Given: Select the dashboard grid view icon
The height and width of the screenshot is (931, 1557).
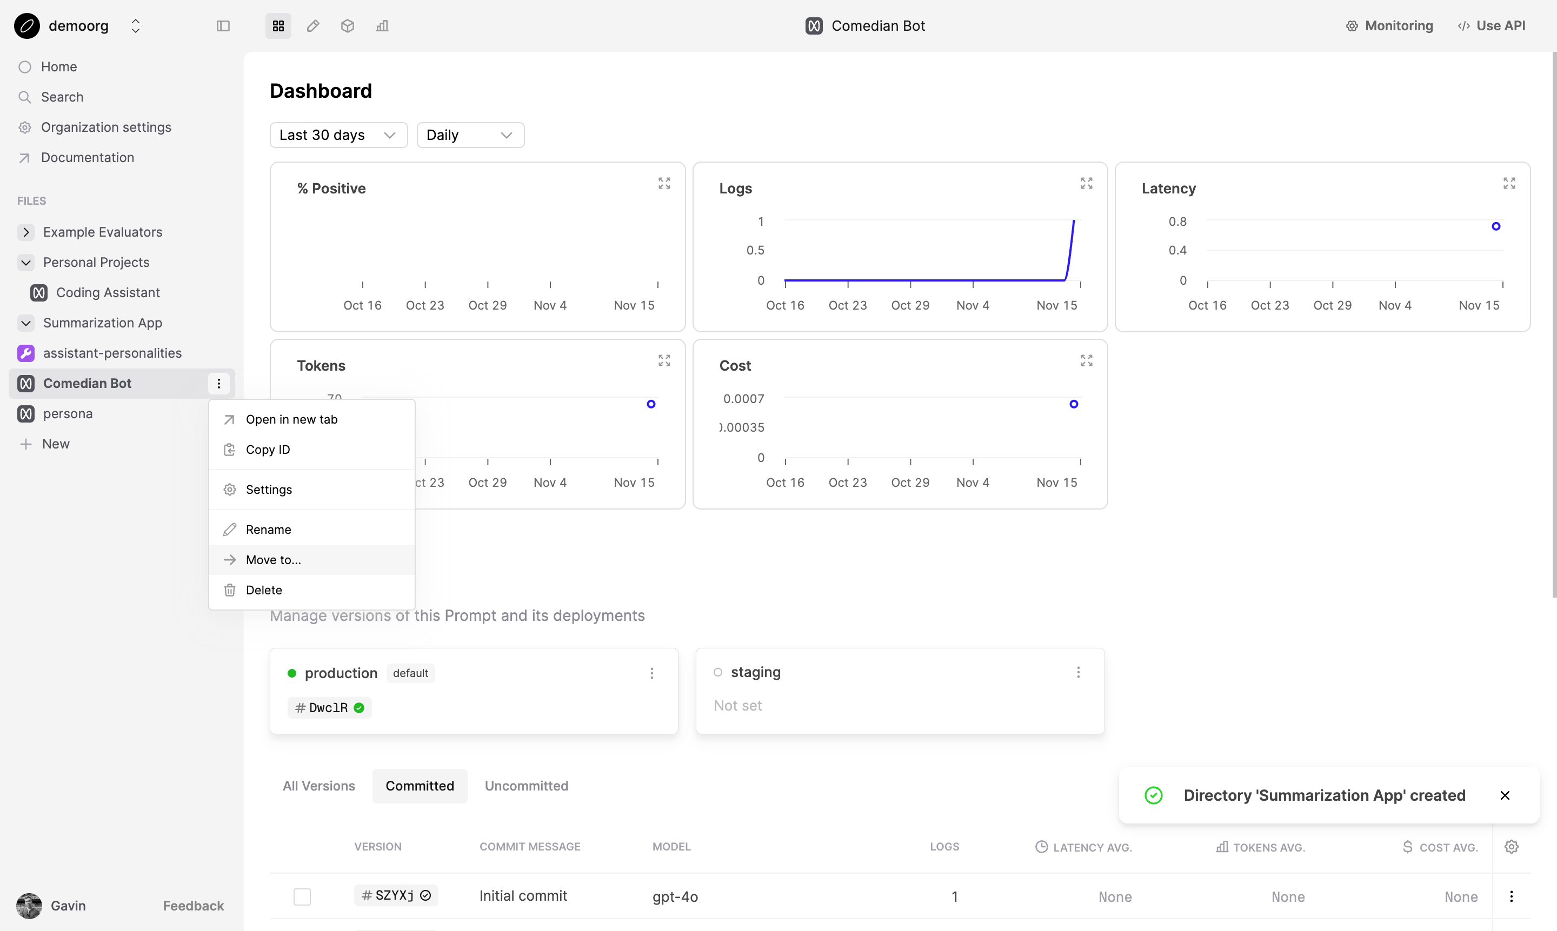Looking at the screenshot, I should (278, 26).
